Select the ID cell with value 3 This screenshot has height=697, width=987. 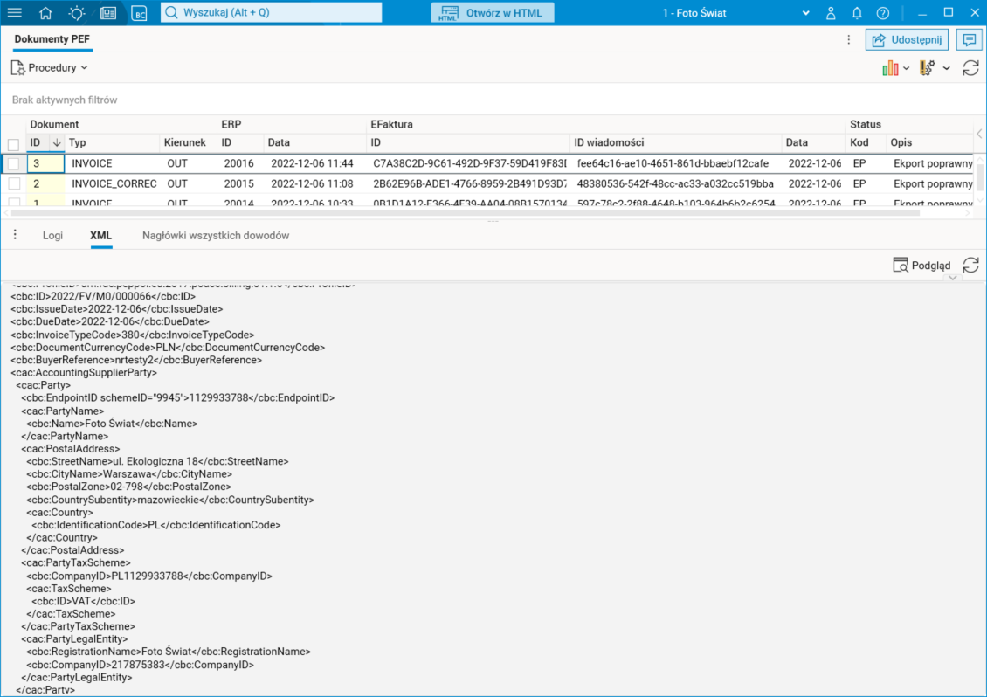click(x=45, y=163)
